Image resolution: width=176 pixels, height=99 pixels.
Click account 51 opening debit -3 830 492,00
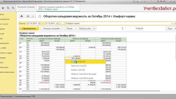[42, 82]
